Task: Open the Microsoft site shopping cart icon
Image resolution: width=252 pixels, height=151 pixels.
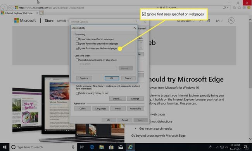Action: [x=209, y=21]
